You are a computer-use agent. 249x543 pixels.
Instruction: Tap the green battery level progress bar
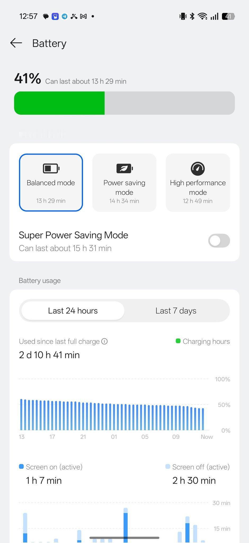click(59, 103)
